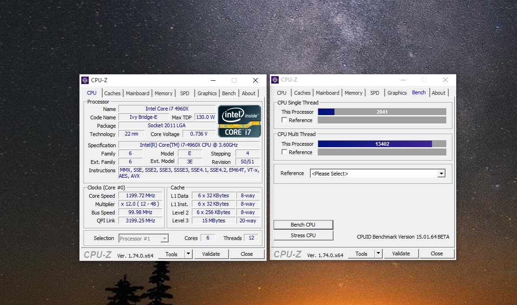The width and height of the screenshot is (517, 305).
Task: Select the Bench tab in right window
Action: pos(419,92)
